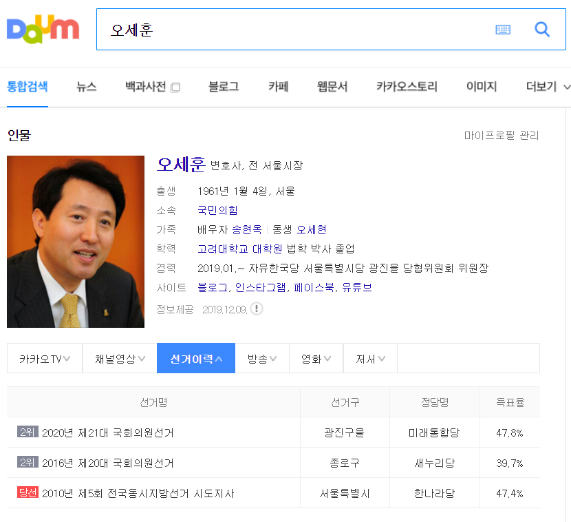Click the 한나라당 party cell
Image resolution: width=571 pixels, height=522 pixels.
(434, 493)
